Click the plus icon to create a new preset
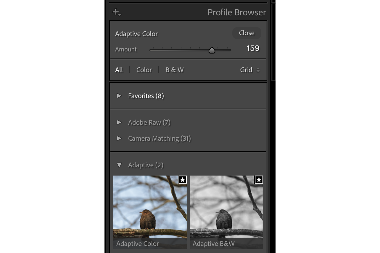This screenshot has height=253, width=380. pos(116,12)
